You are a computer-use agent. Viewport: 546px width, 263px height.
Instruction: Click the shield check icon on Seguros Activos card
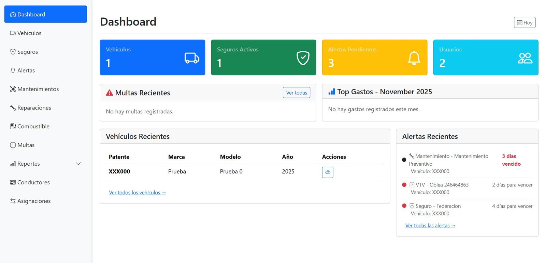(x=303, y=58)
